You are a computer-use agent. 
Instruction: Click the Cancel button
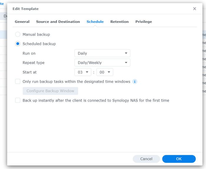[x=146, y=159]
